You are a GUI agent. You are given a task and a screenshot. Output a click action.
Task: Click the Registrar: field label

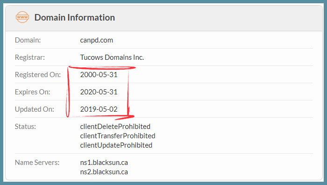tap(30, 57)
